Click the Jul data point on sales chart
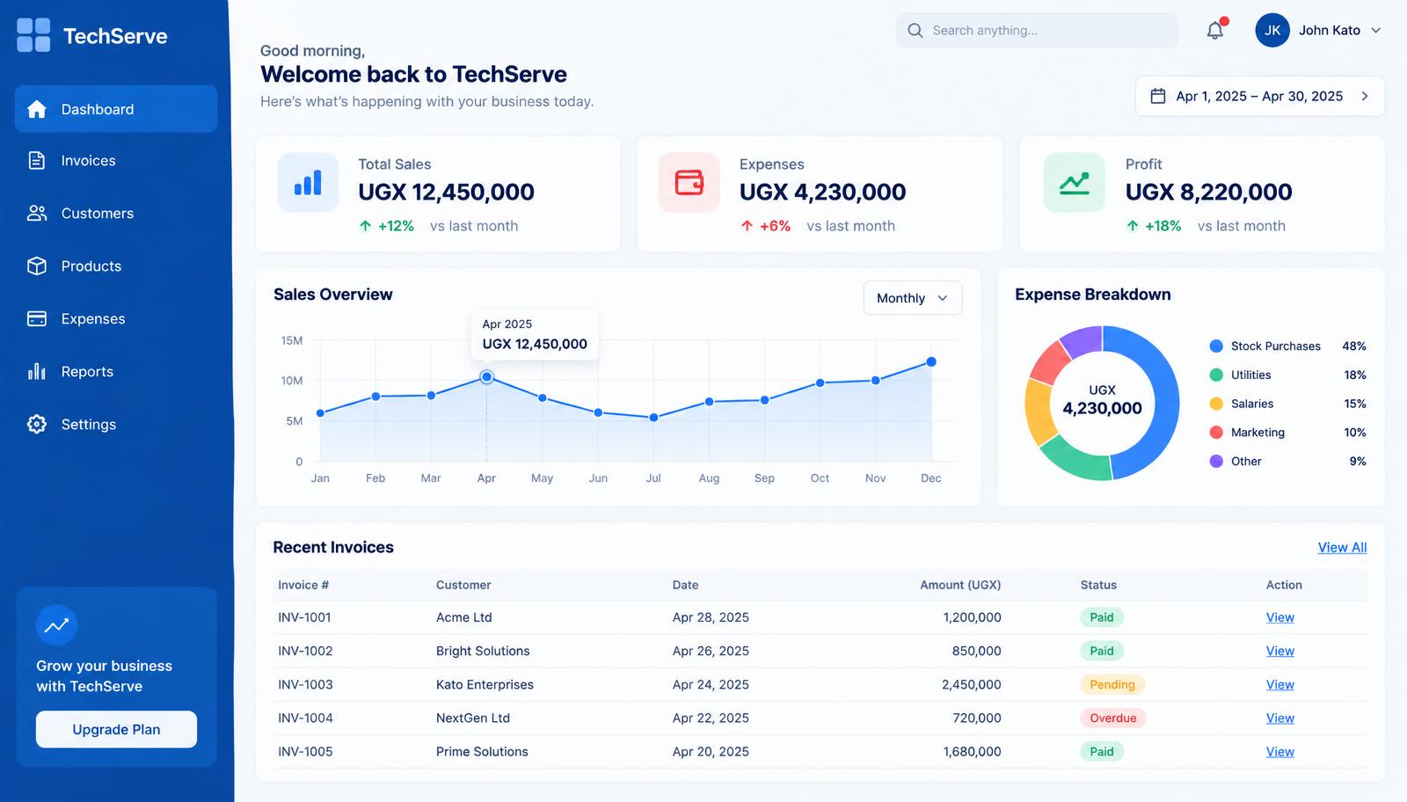 click(653, 418)
